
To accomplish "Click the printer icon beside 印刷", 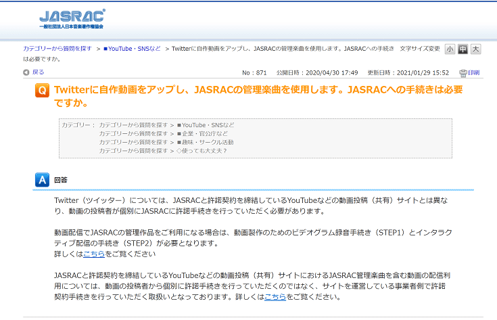I will tap(463, 73).
